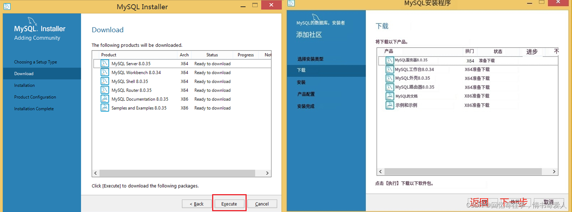Click right scroll arrow in the English product list
Image resolution: width=572 pixels, height=212 pixels.
coord(267,173)
